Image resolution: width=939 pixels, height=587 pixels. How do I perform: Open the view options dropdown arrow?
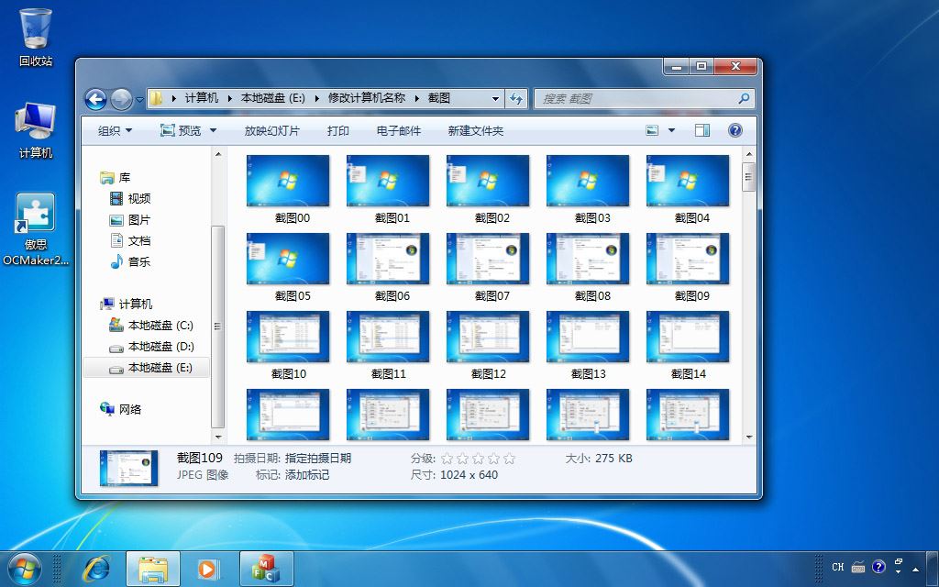click(x=671, y=130)
